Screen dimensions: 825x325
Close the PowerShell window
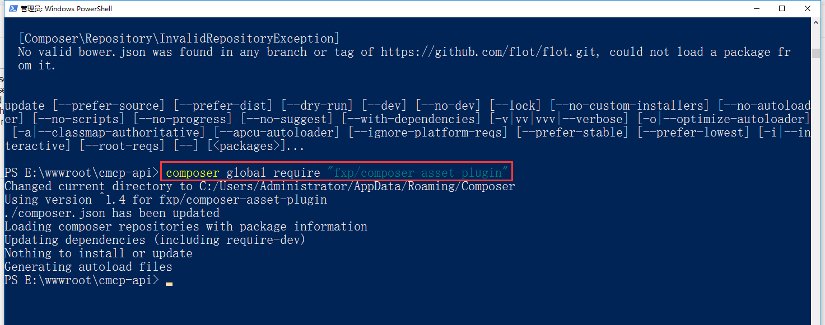click(x=808, y=8)
